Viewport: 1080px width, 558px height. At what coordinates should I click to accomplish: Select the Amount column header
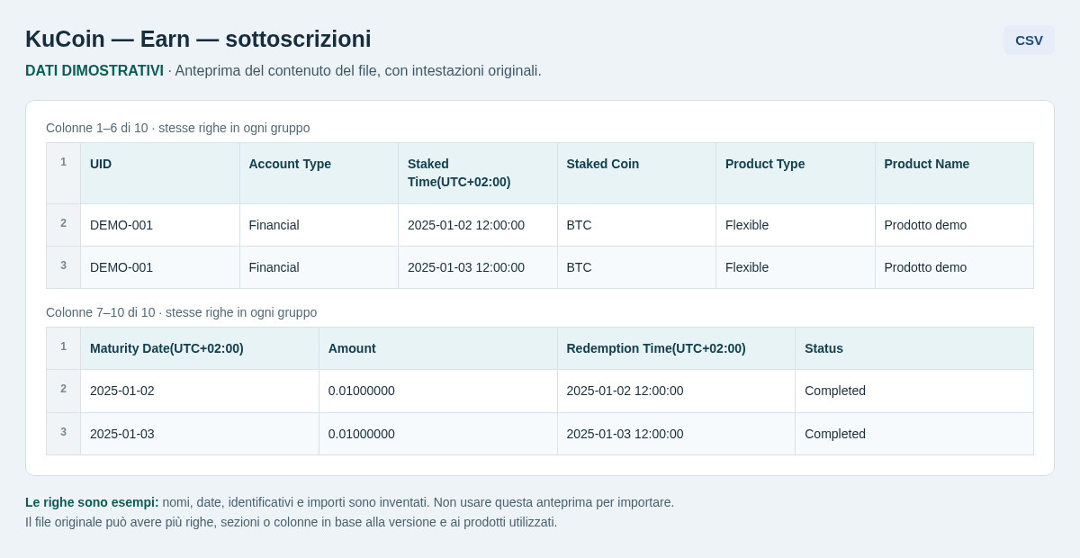(x=438, y=348)
